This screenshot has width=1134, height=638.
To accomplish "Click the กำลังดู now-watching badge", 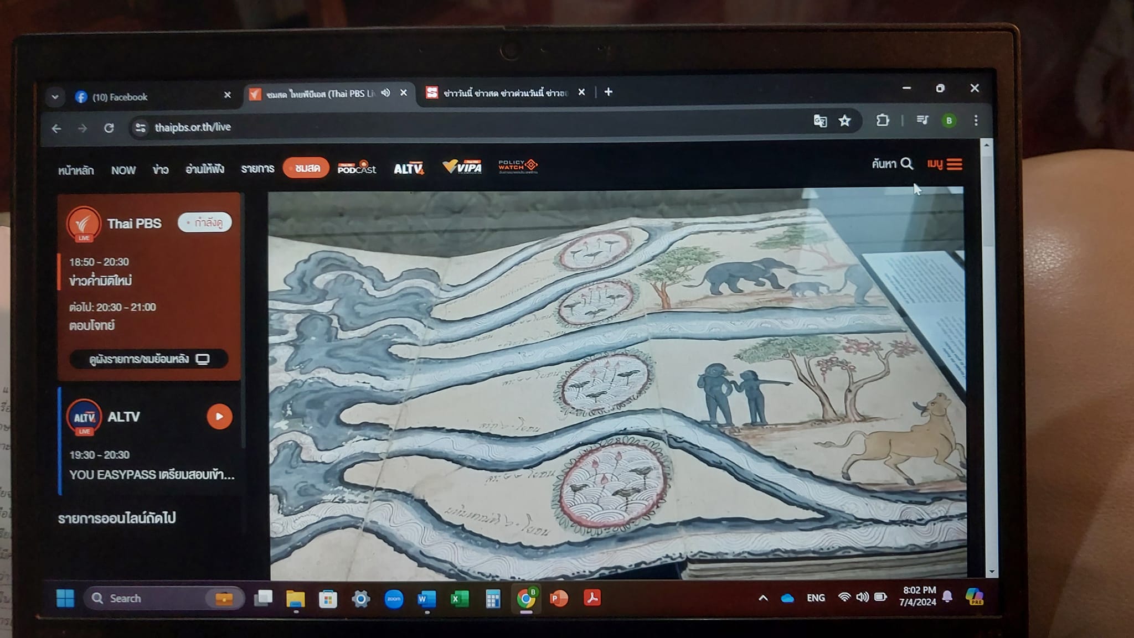I will coord(205,222).
